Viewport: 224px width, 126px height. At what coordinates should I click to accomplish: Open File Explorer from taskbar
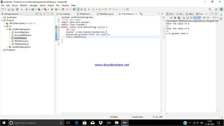coord(117,123)
